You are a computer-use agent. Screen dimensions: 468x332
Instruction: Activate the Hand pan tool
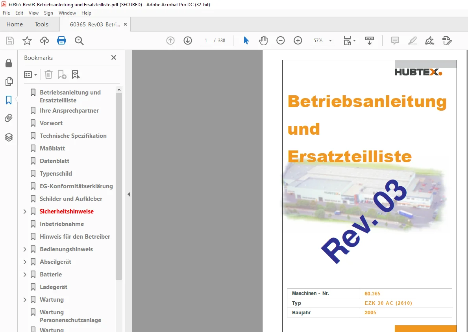pos(263,41)
